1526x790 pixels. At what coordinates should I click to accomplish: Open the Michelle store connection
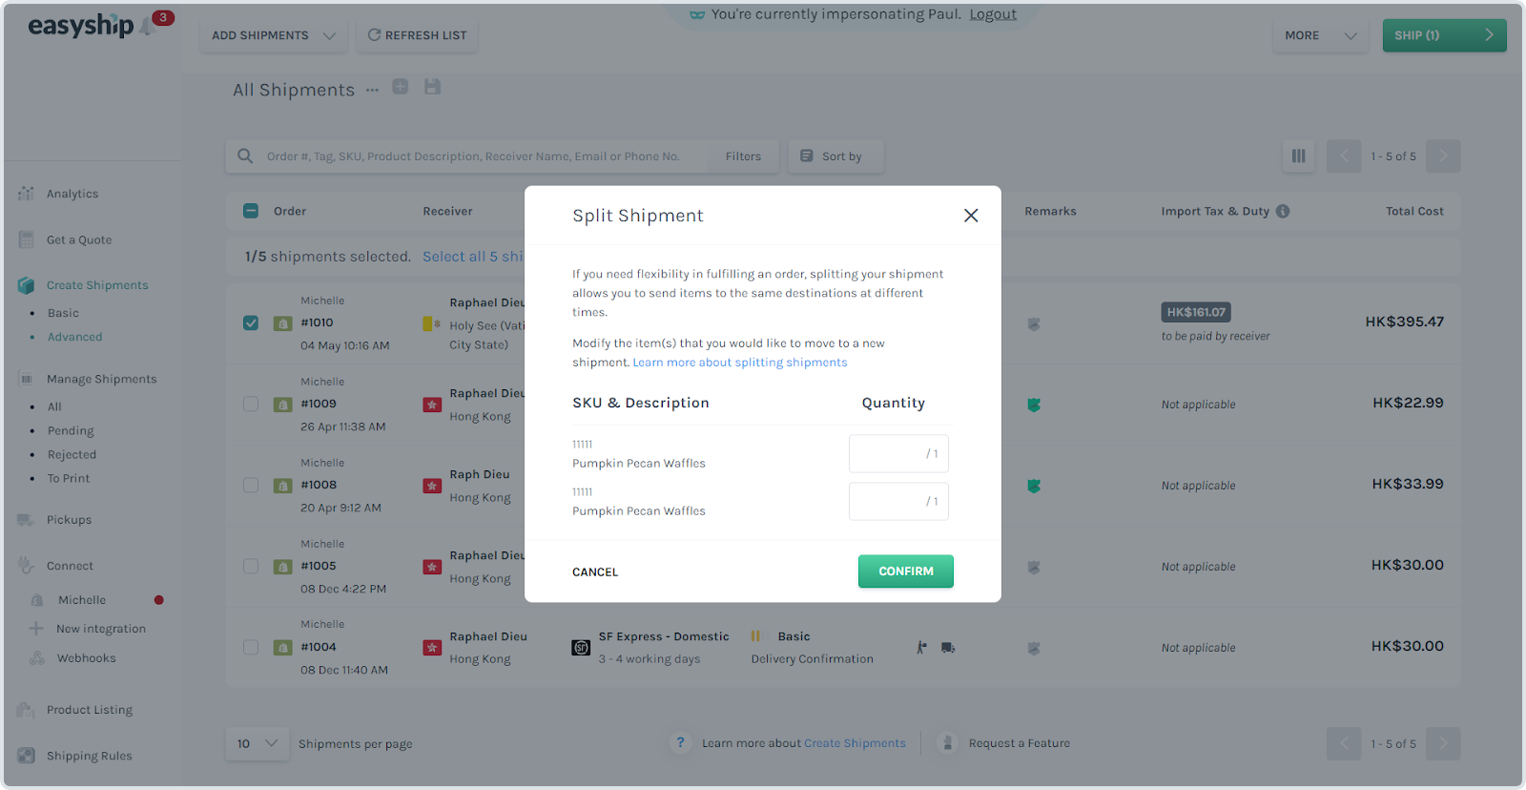(x=82, y=600)
